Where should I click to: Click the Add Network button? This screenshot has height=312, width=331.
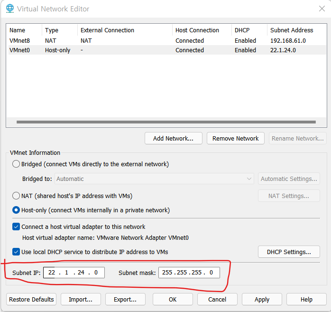tap(173, 139)
